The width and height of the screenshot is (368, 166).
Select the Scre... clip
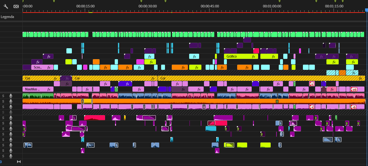click(x=43, y=67)
